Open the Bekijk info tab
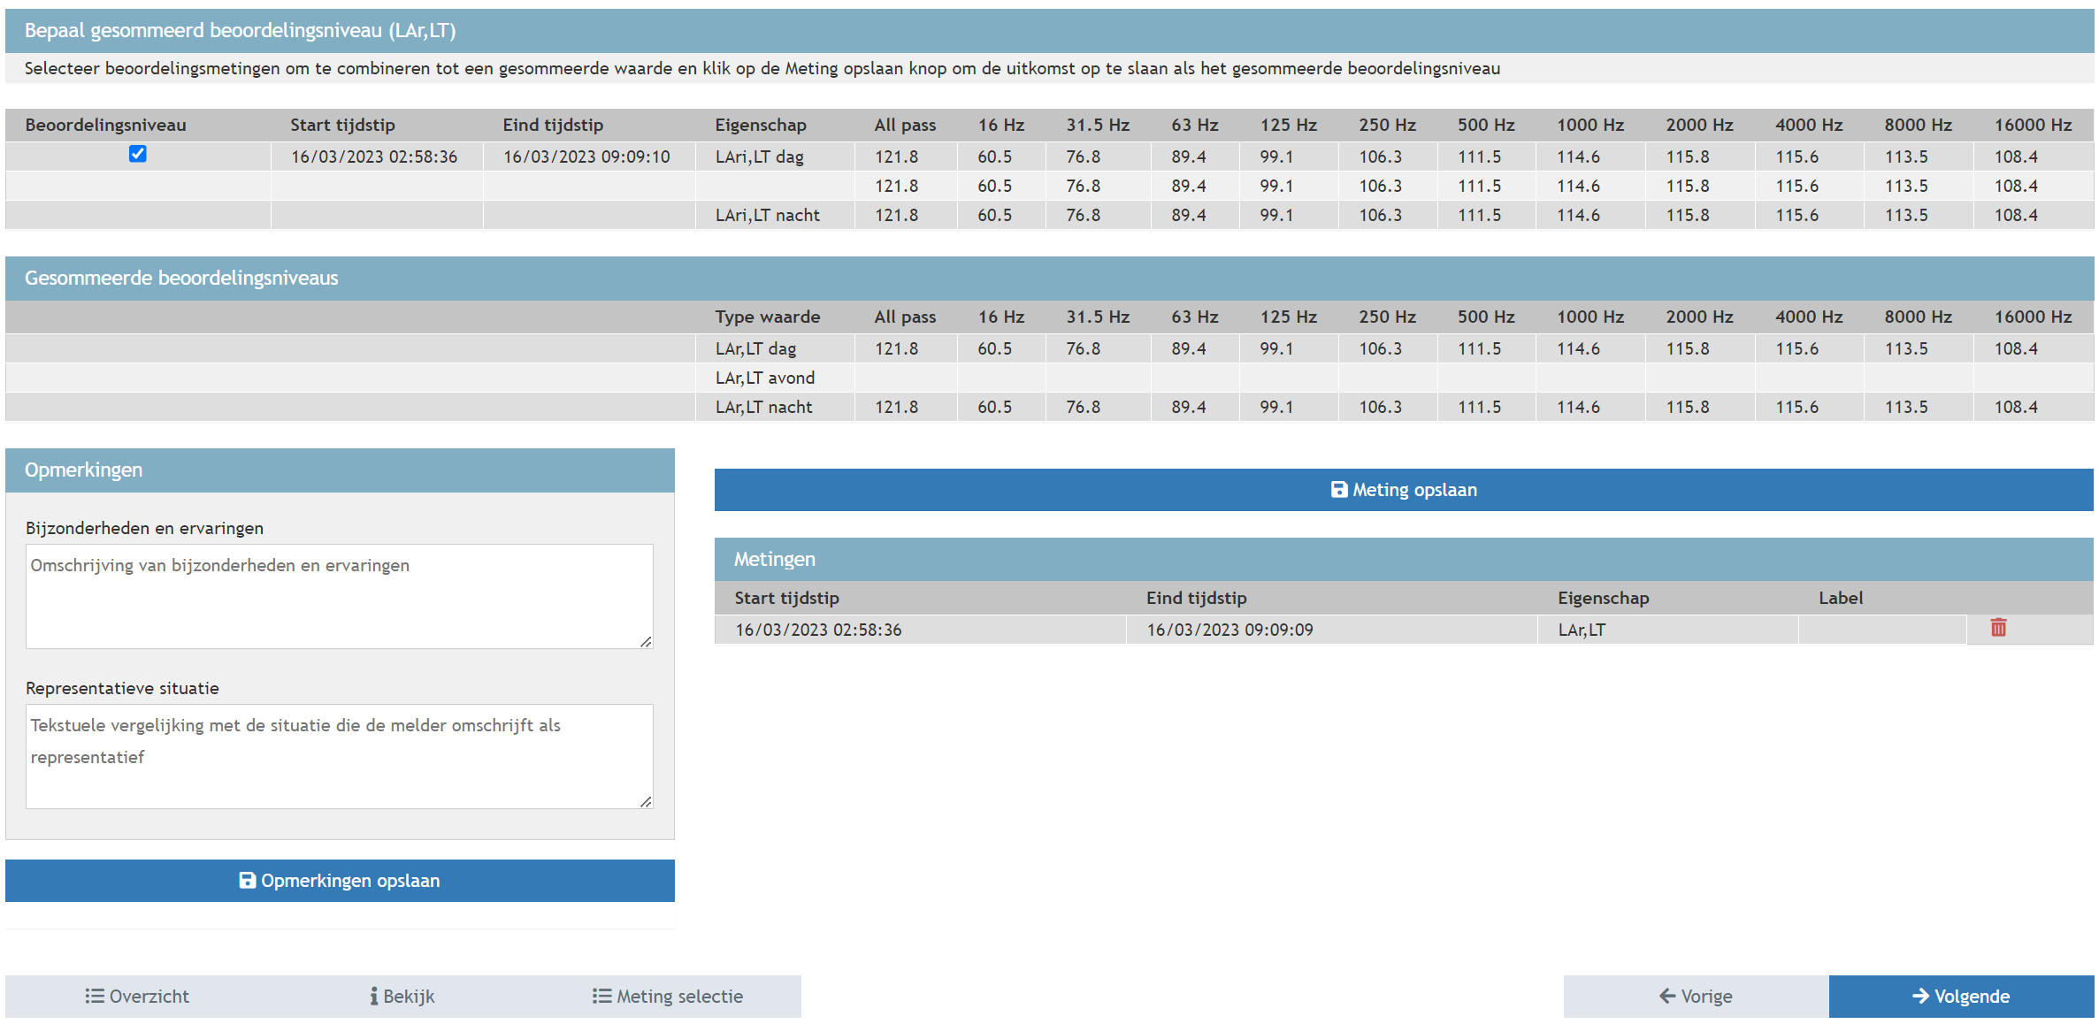The height and width of the screenshot is (1024, 2099). coord(402,997)
